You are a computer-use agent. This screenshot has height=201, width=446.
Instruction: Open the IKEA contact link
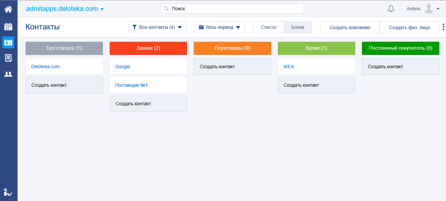coord(289,67)
